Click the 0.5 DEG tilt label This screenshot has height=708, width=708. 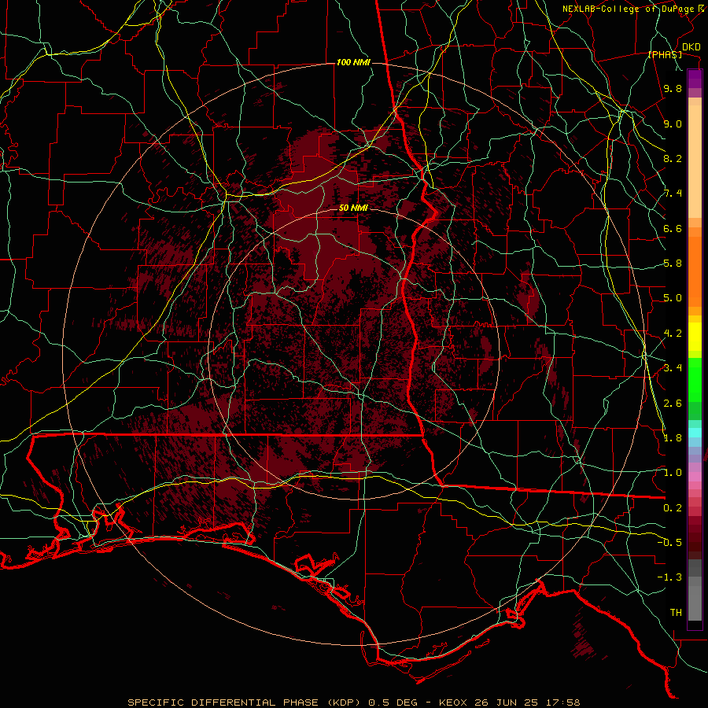393,702
